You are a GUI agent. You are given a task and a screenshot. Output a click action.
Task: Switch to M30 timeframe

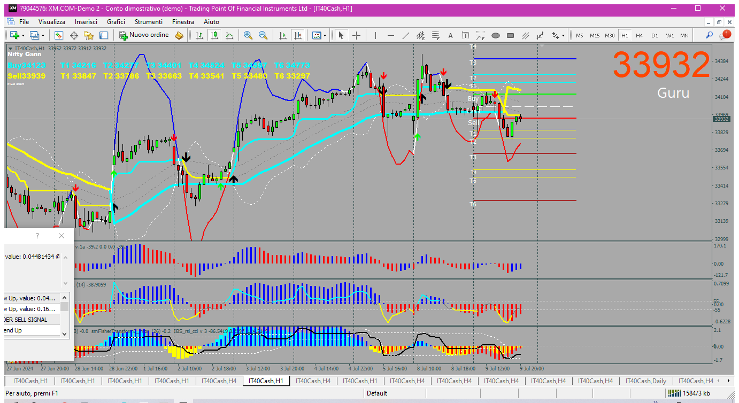[x=610, y=35]
